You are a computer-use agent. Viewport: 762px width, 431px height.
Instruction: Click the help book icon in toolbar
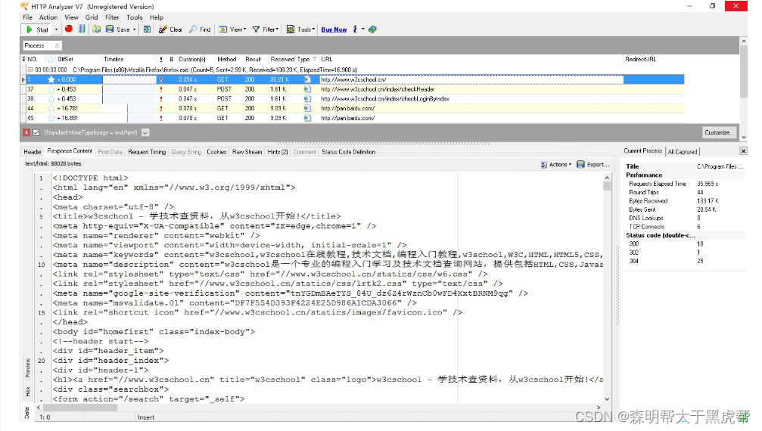373,29
